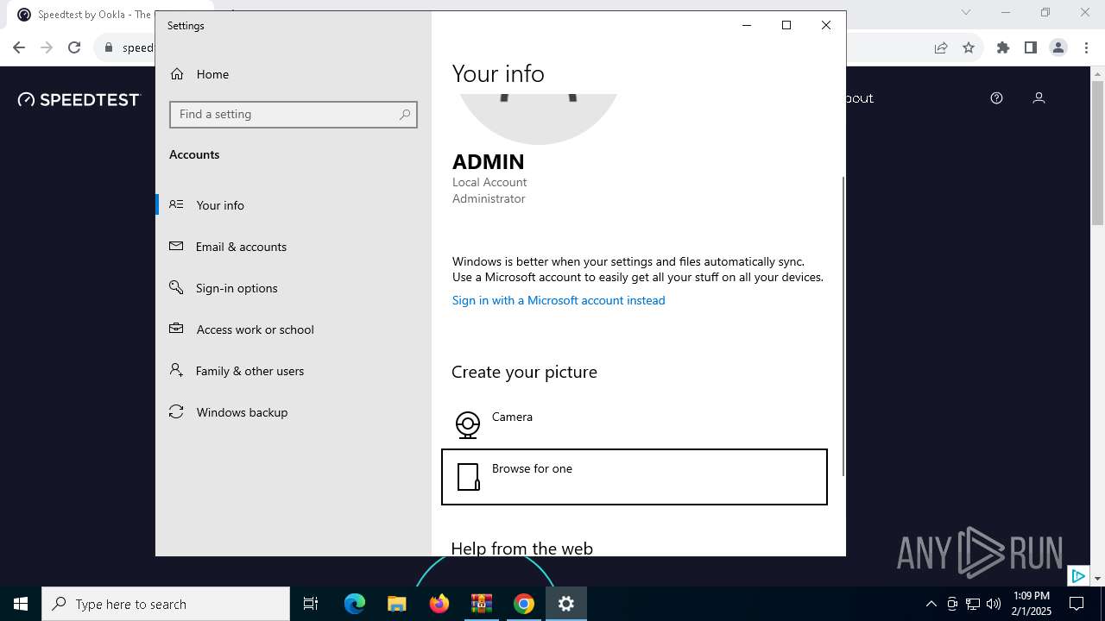Open Chrome profile avatar menu
Image resolution: width=1105 pixels, height=621 pixels.
point(1058,48)
